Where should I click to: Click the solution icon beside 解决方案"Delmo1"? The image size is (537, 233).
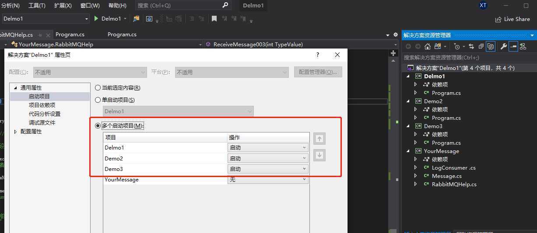click(x=410, y=68)
